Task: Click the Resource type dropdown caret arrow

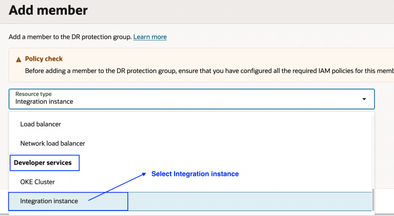Action: [x=364, y=99]
